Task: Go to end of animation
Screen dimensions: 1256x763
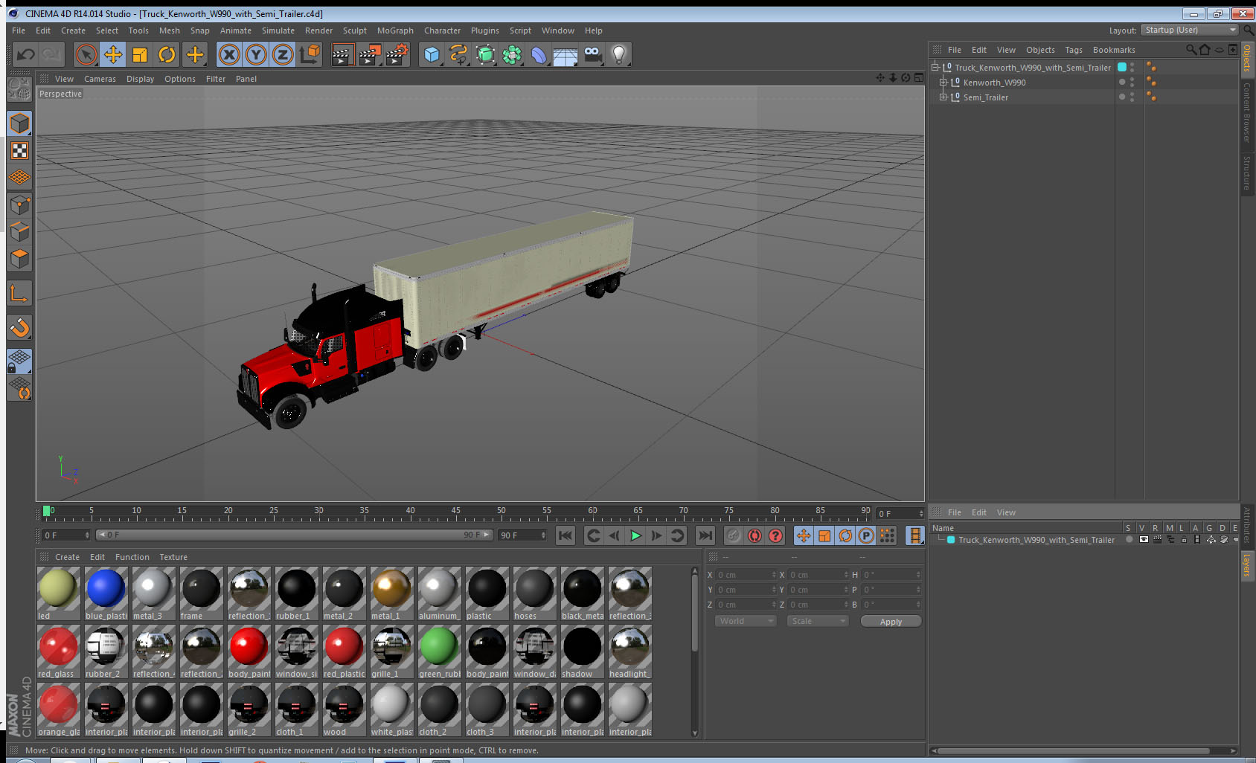Action: (705, 535)
